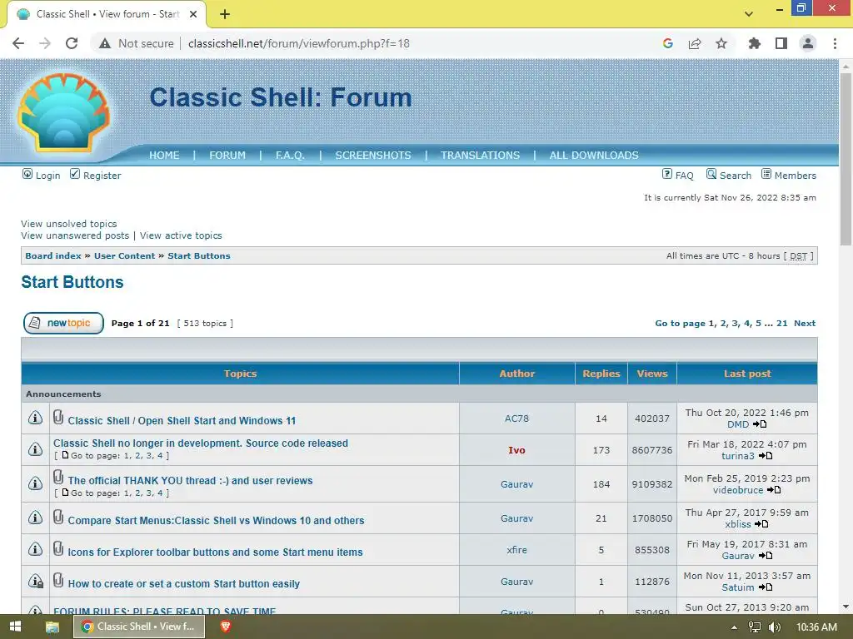Viewport: 853px width, 639px height.
Task: Open author xfire's profile
Action: pyautogui.click(x=516, y=550)
